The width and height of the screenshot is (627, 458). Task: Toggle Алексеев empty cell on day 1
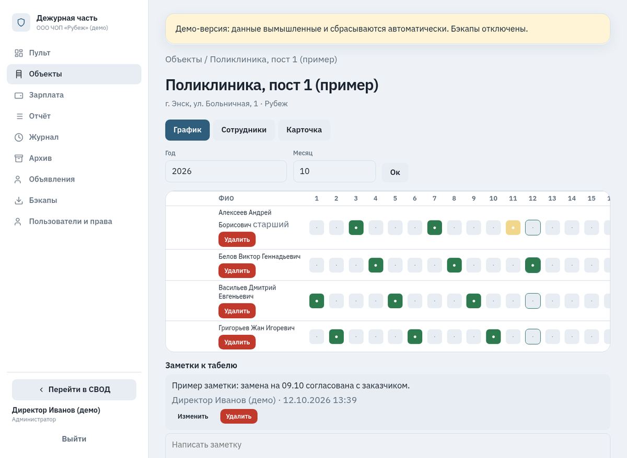tap(317, 227)
